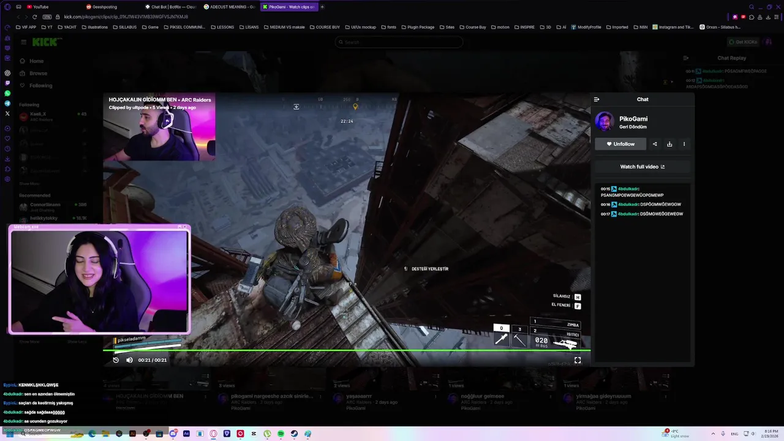This screenshot has height=441, width=784.
Task: Open the PikoGami channel name link
Action: pos(633,119)
